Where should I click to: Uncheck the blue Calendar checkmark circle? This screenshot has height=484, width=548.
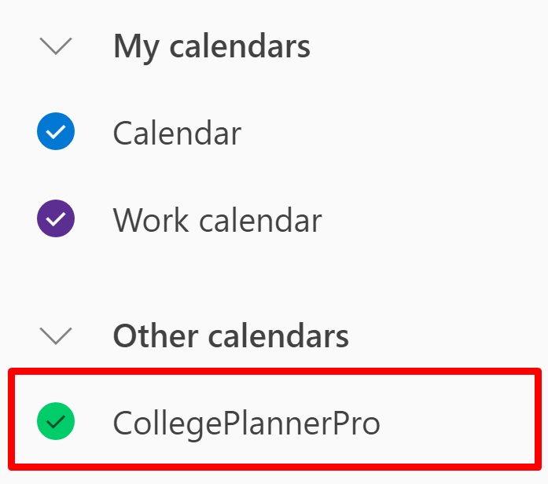coord(56,131)
